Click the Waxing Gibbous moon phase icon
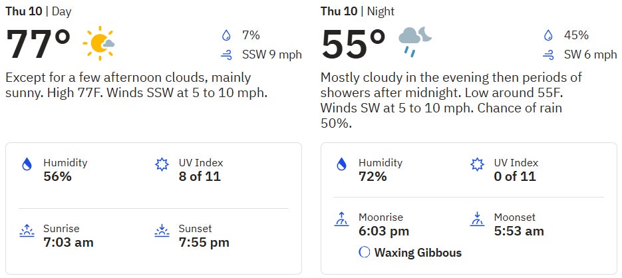Screen dimensions: 622x278 coord(364,253)
